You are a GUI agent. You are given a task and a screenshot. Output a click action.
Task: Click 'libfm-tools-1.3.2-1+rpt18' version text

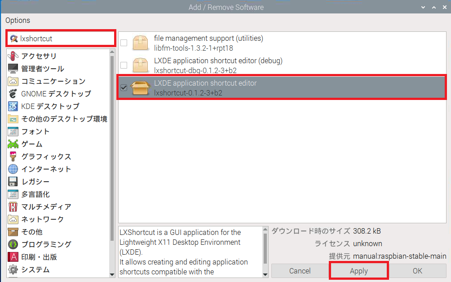(x=194, y=48)
